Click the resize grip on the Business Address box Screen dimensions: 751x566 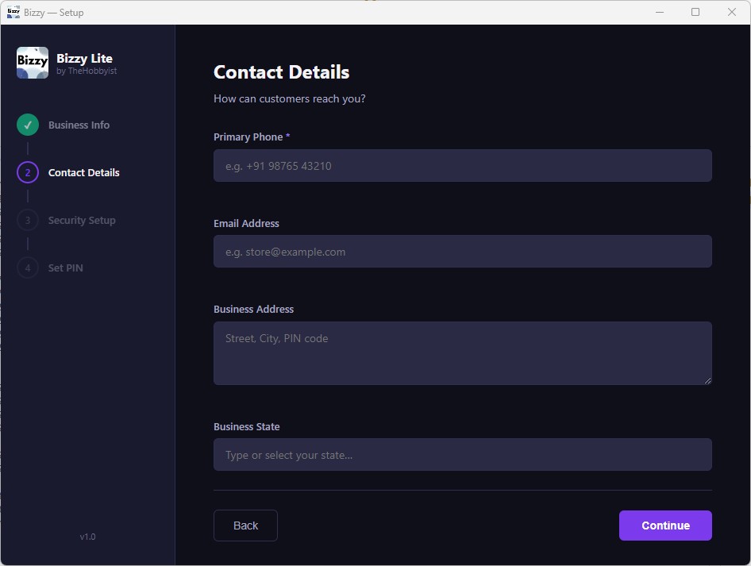point(707,382)
